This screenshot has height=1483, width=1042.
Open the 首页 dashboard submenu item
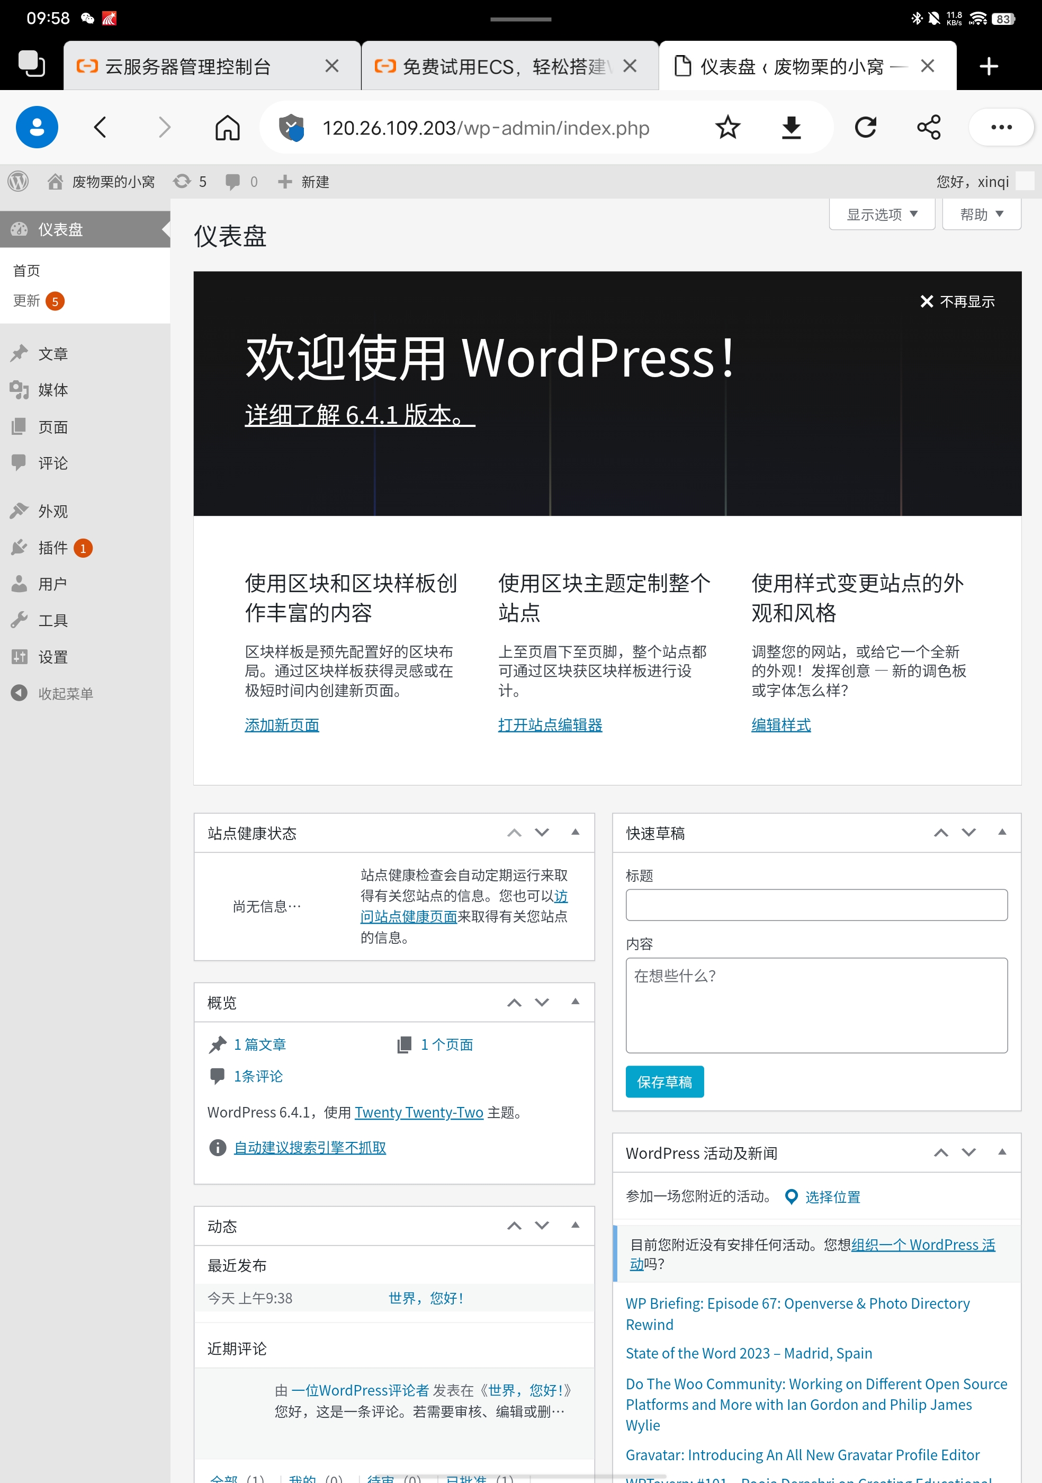coord(26,271)
